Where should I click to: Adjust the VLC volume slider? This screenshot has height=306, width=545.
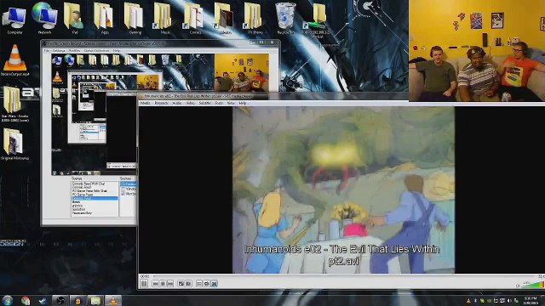[532, 285]
